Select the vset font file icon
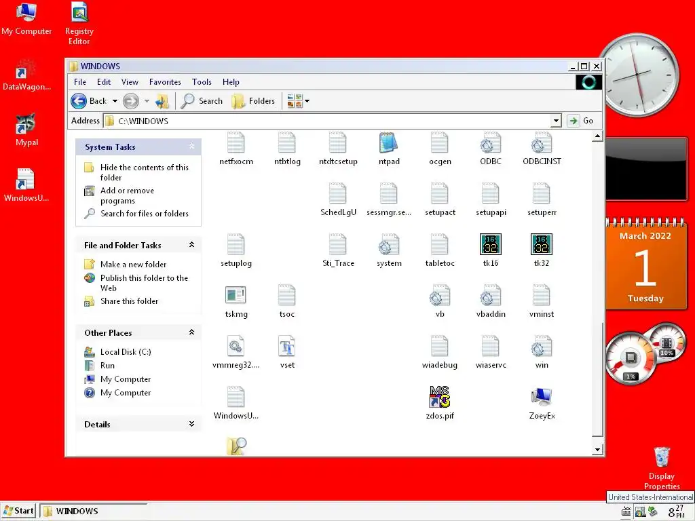The height and width of the screenshot is (521, 695). click(287, 346)
